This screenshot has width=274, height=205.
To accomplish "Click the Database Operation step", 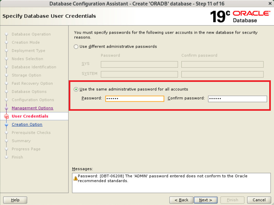I will pos(31,34).
